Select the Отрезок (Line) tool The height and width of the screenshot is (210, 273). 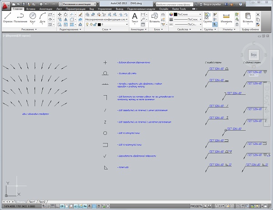coord(8,17)
